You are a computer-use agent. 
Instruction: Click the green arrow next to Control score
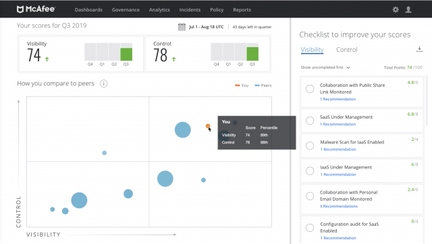(174, 59)
